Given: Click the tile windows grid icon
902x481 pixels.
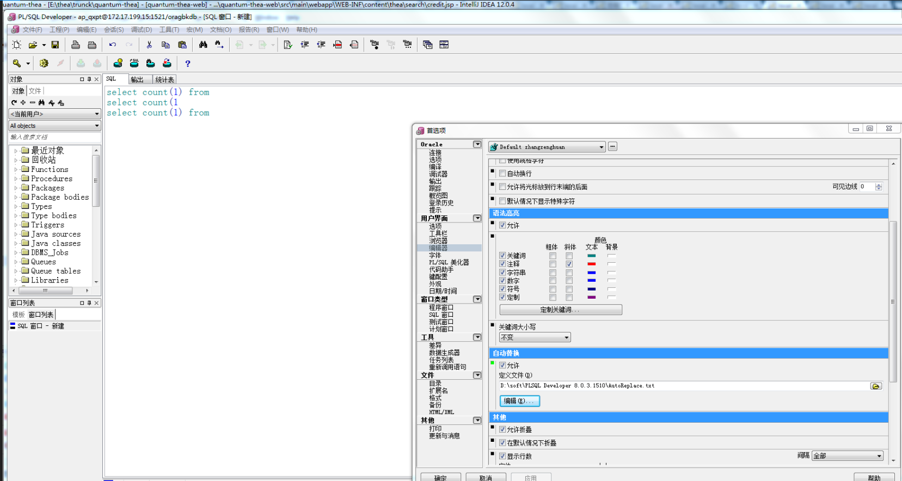Looking at the screenshot, I should 444,45.
